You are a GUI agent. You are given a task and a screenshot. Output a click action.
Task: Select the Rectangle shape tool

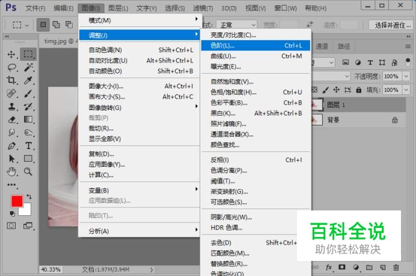(x=28, y=158)
